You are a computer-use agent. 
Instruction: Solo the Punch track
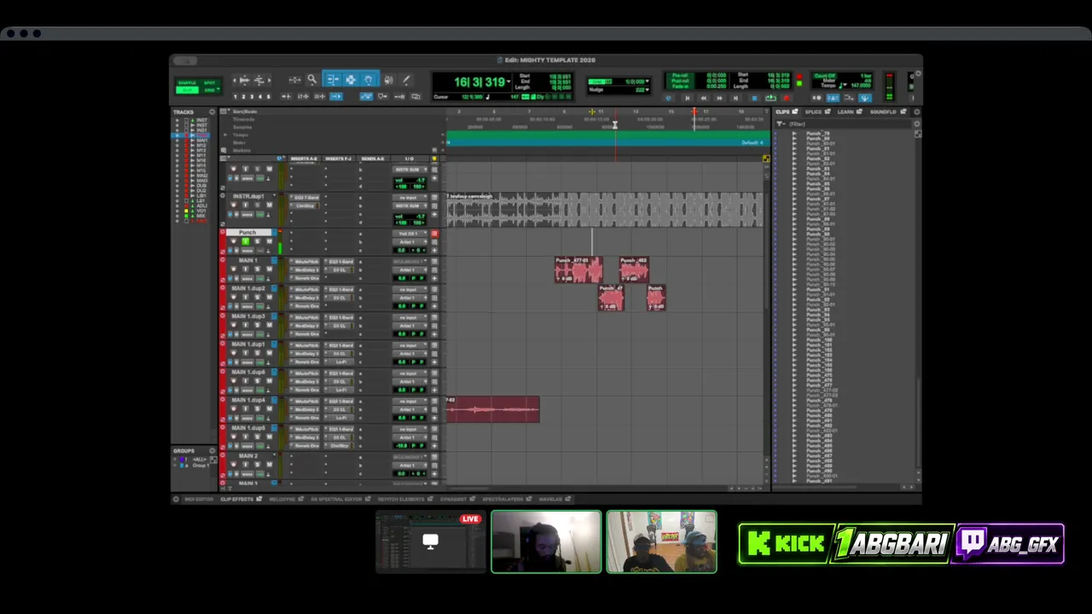pyautogui.click(x=258, y=241)
